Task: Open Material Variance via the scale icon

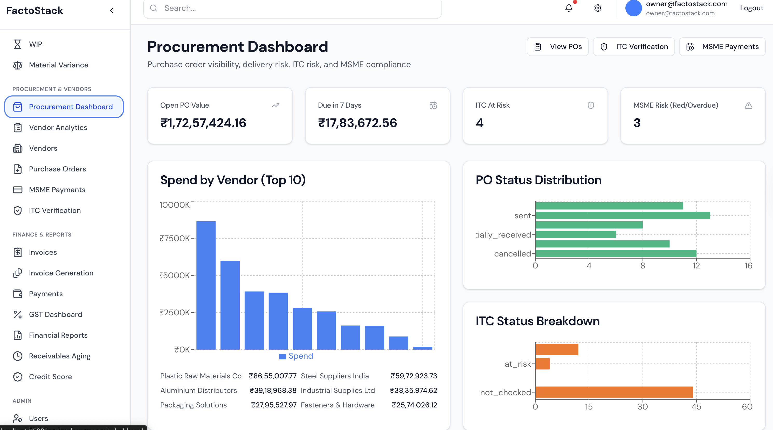Action: tap(18, 65)
